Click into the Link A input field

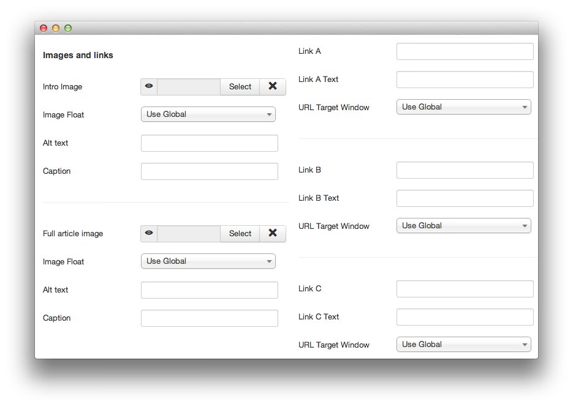coord(465,51)
